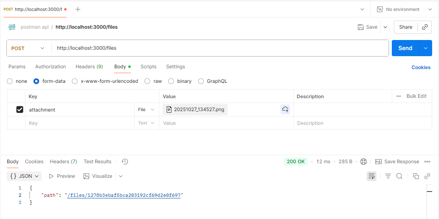439x219 pixels.
Task: Open the /files/1278b3... response path link
Action: [124, 195]
